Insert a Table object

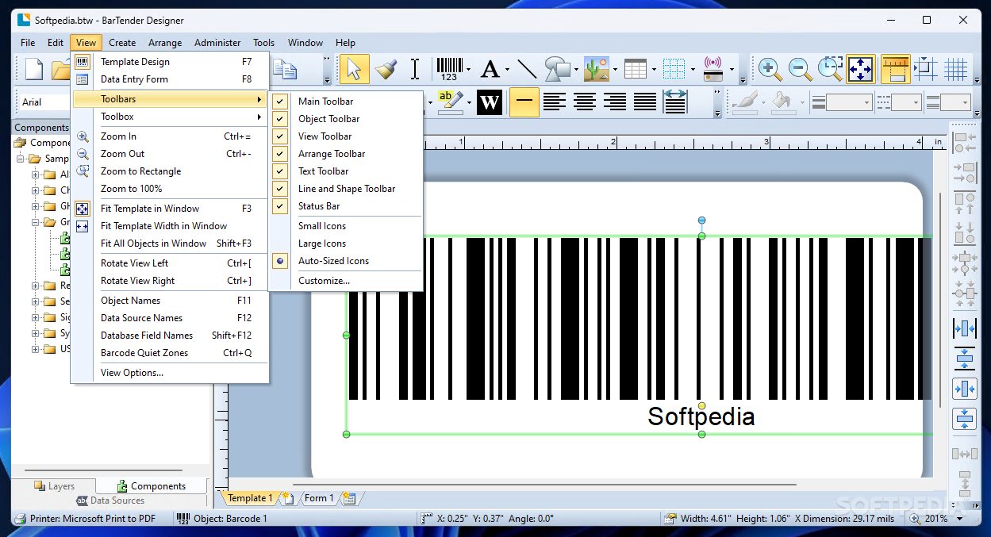click(636, 69)
